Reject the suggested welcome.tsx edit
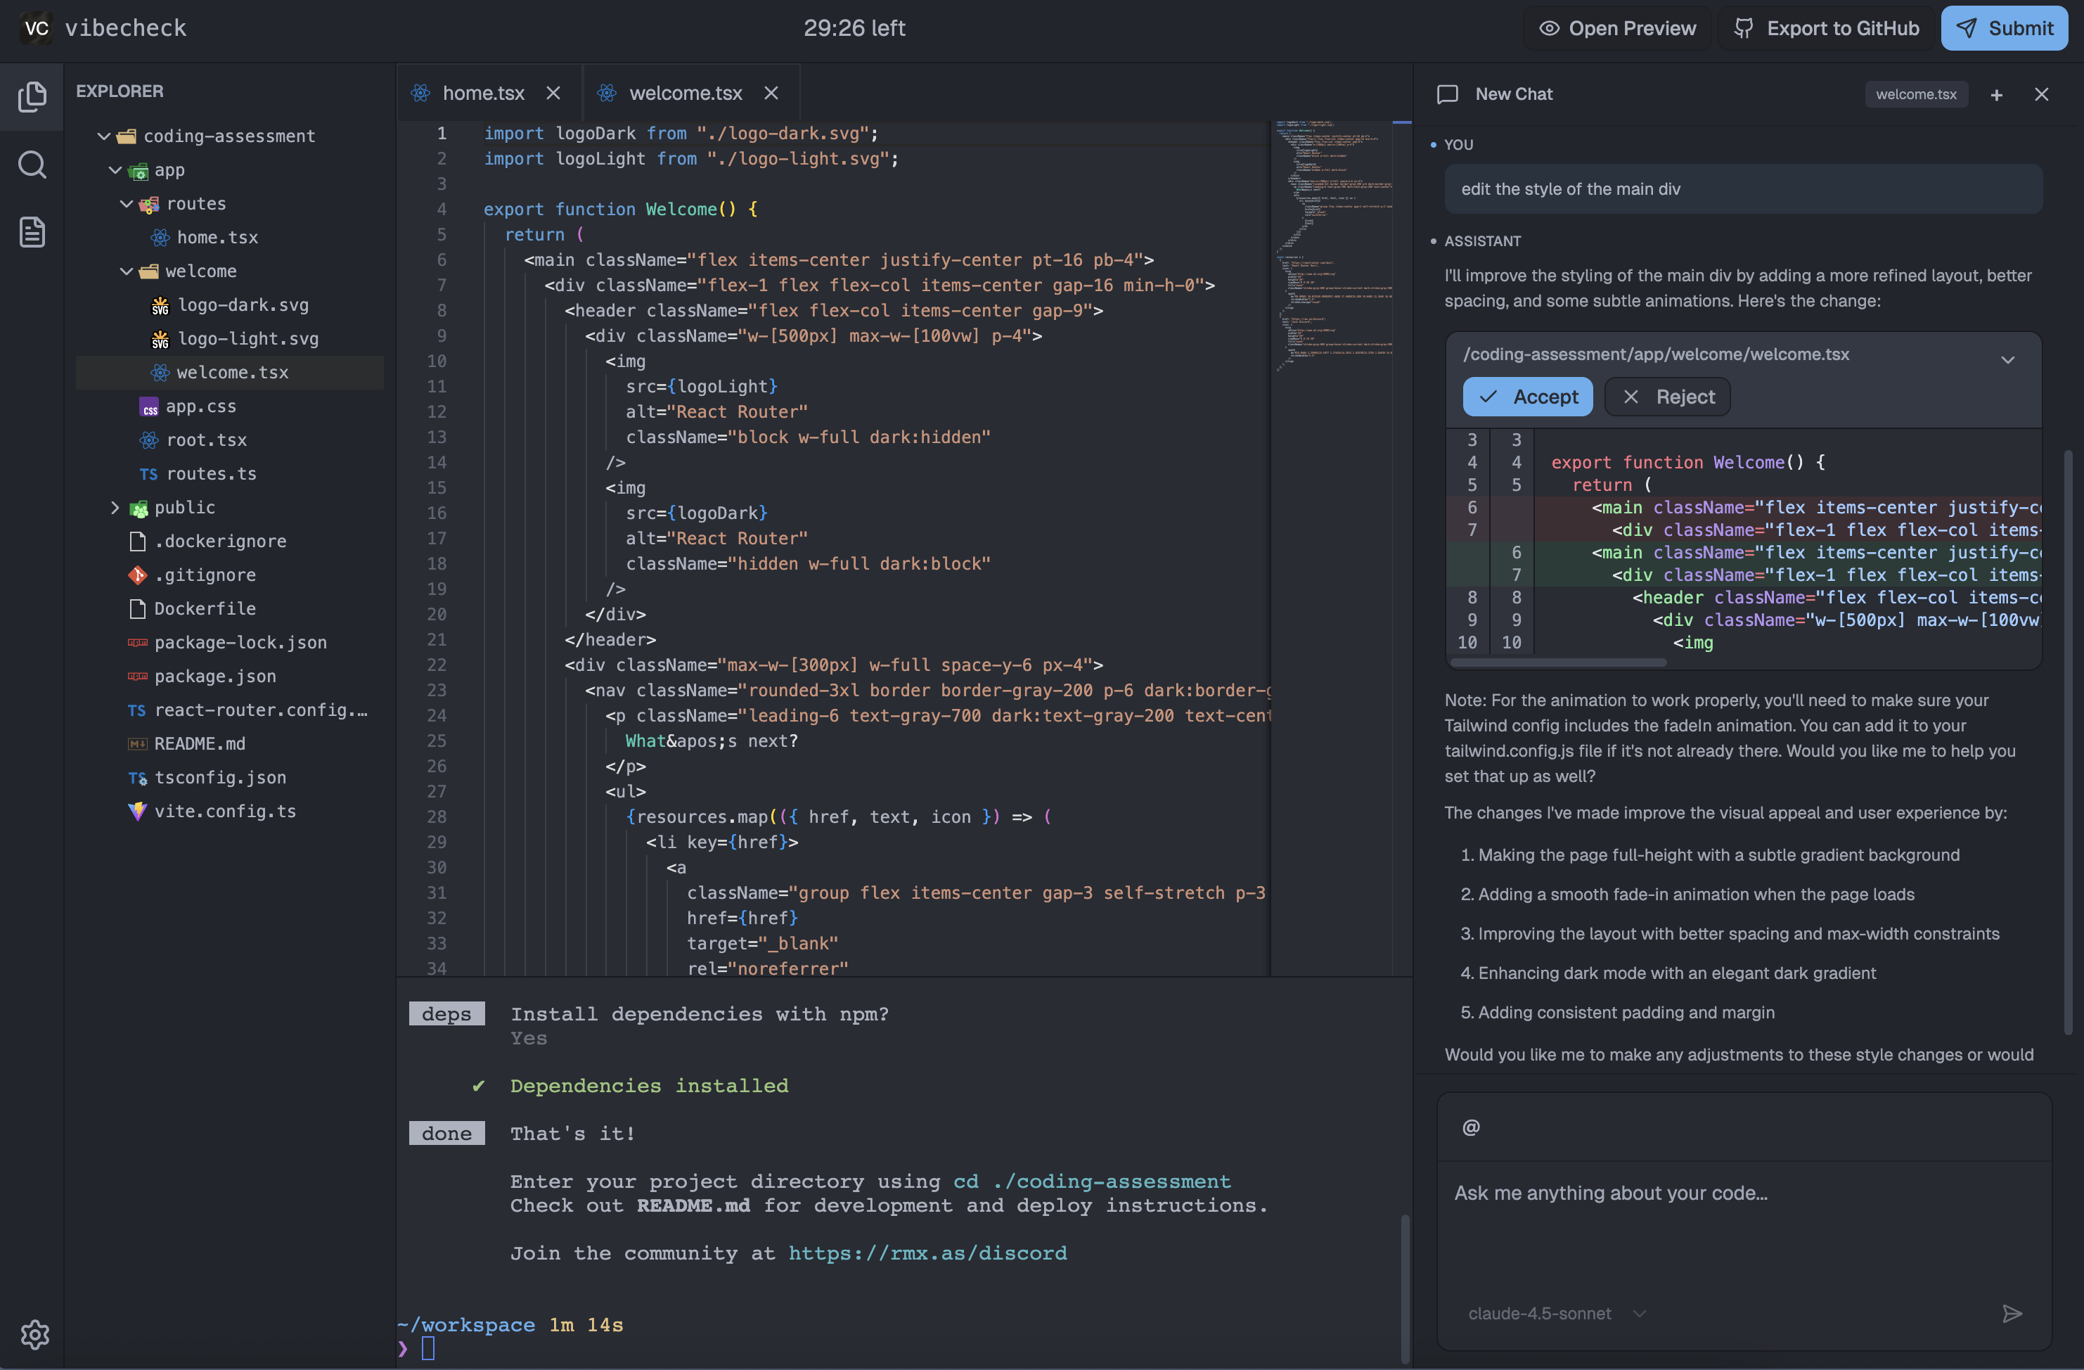 tap(1666, 396)
